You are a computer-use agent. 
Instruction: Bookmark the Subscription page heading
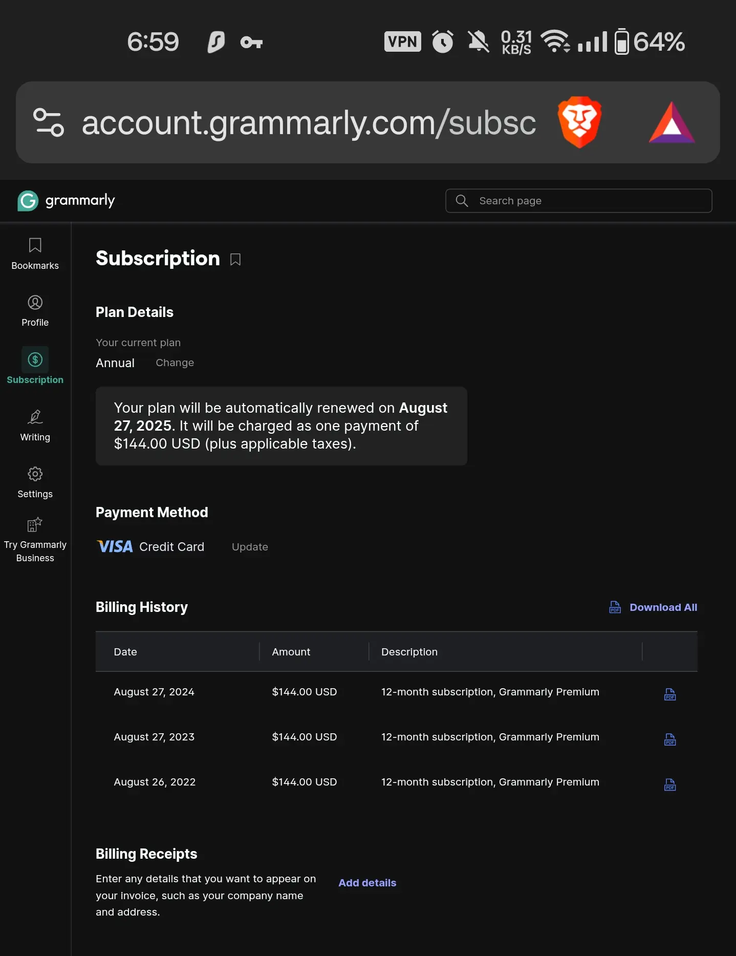click(235, 260)
